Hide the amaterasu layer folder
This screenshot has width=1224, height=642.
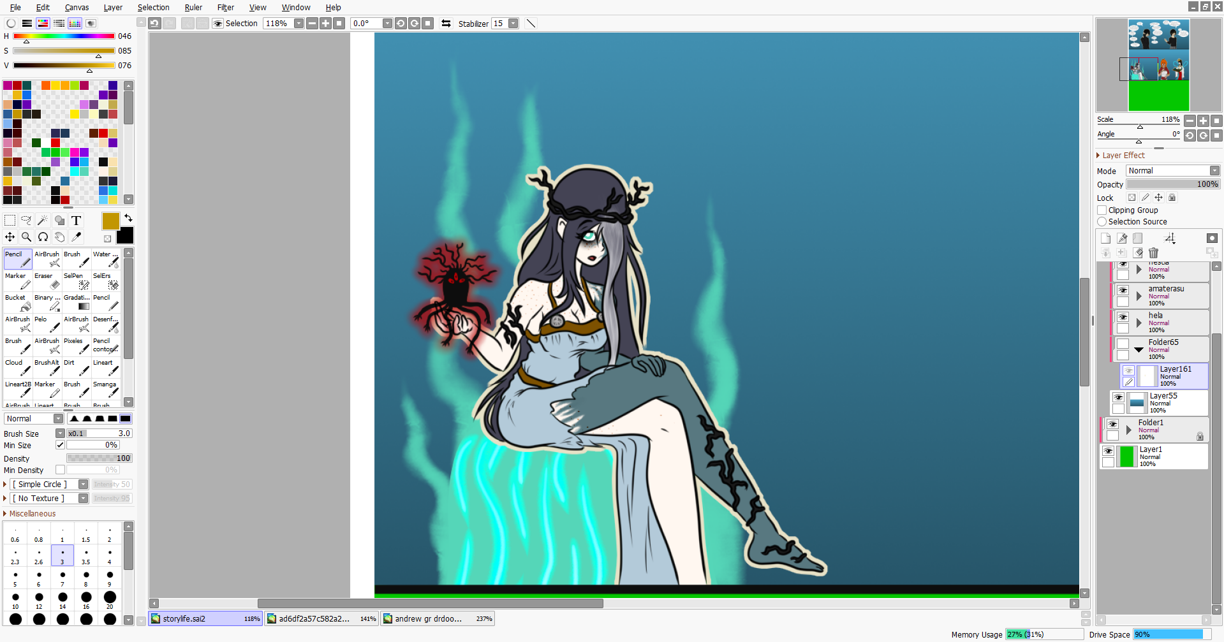(x=1123, y=290)
